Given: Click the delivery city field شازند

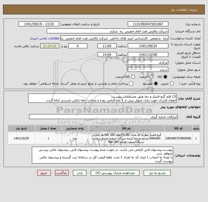Looking at the screenshot, I should click(148, 69).
